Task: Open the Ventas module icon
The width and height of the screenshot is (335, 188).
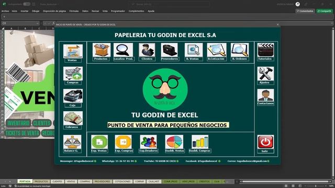Action: [73, 51]
